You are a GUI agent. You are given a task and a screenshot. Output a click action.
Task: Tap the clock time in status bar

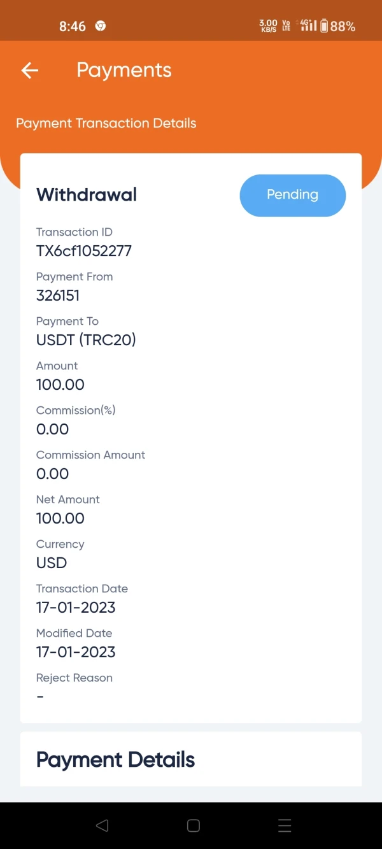(x=72, y=26)
